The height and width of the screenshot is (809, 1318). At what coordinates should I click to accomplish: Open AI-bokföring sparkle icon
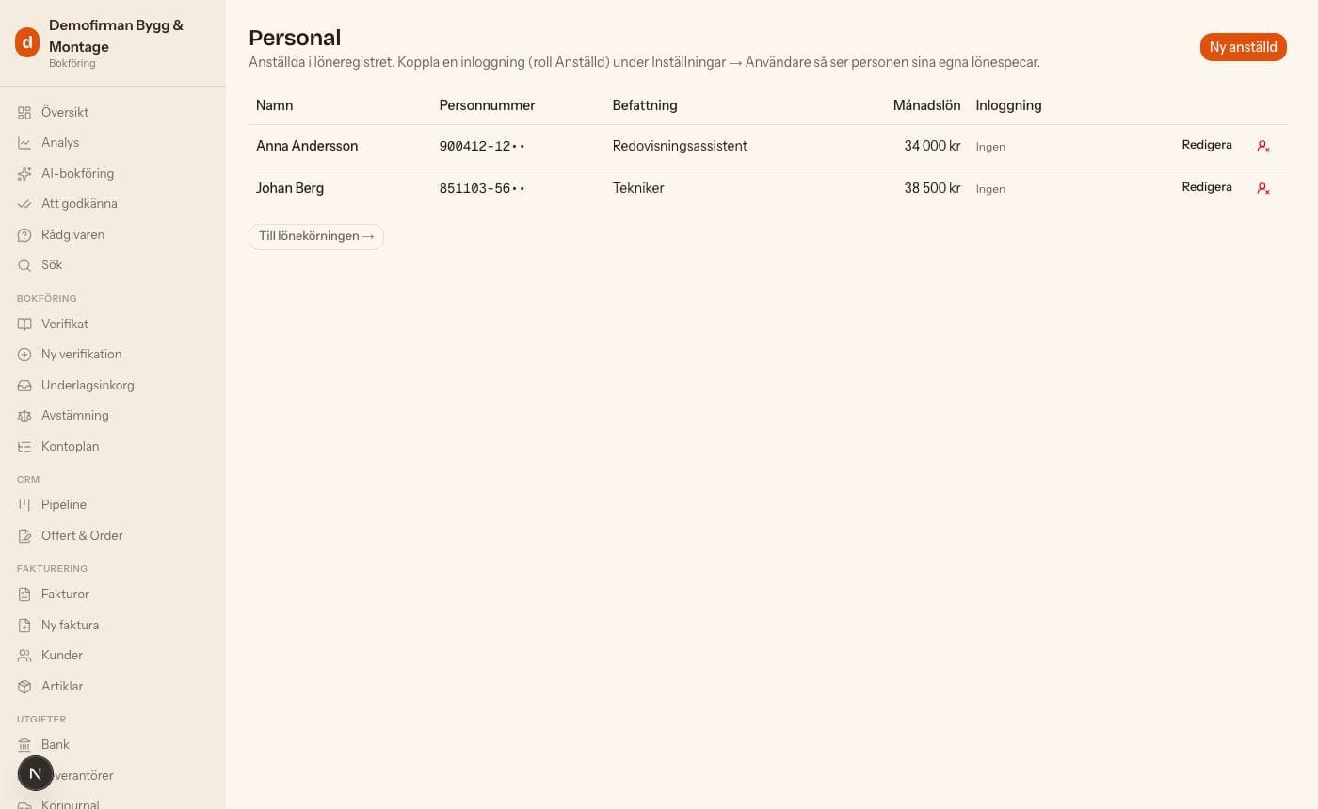click(x=24, y=173)
